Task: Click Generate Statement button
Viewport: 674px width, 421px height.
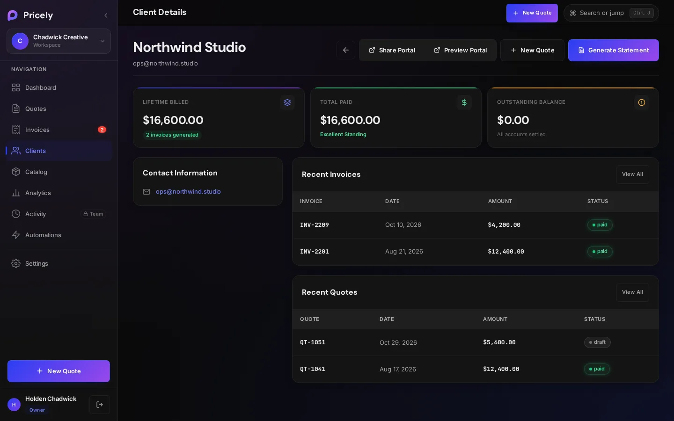Action: pos(614,50)
